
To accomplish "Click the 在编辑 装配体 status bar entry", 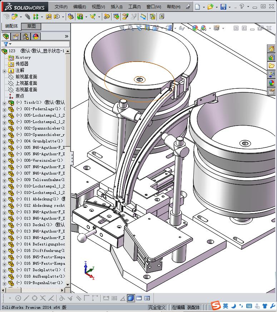I will tap(186, 307).
